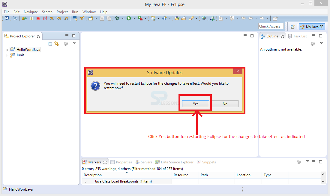Screen dimensions: 330x196
Task: Click the Last Edit Location icon
Action: 243,19
